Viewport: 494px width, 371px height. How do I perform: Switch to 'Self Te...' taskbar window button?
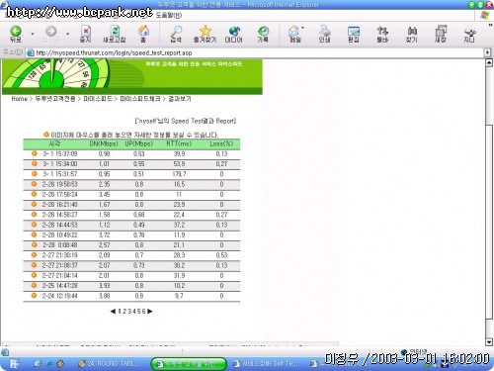[x=266, y=364]
